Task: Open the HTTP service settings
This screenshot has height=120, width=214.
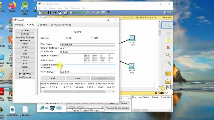Action: (25, 44)
